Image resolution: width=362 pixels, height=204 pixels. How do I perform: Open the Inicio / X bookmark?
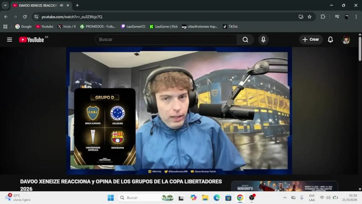click(67, 26)
